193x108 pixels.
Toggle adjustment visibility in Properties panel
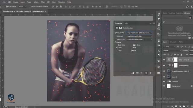146,73
